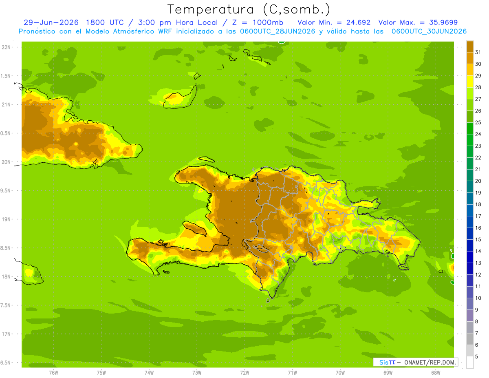This screenshot has width=489, height=378.
Task: Click the '68W' longitude axis label
Action: (x=436, y=372)
